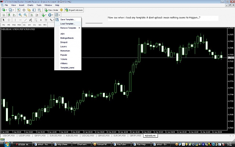Select the Fibonacci Retracement tool

pyautogui.click(x=36, y=20)
